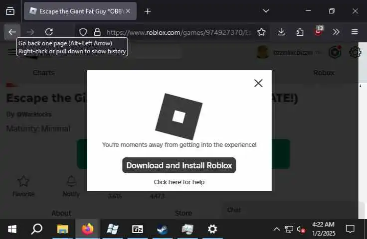Open the Windows Start menu
The height and width of the screenshot is (239, 367).
pos(12,229)
